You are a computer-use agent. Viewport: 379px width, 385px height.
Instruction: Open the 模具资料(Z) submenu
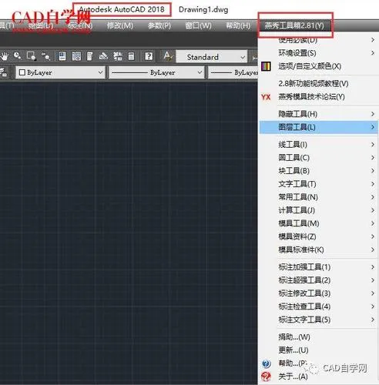click(318, 236)
